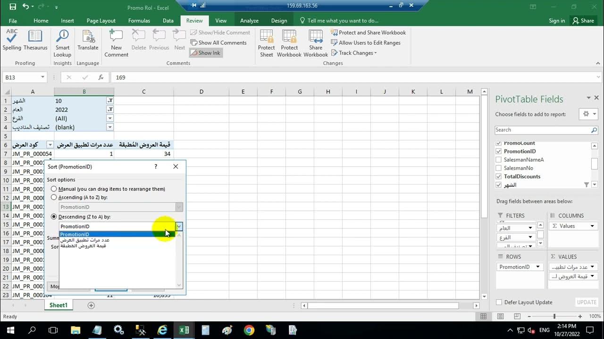Switch to the Data tab

point(168,21)
